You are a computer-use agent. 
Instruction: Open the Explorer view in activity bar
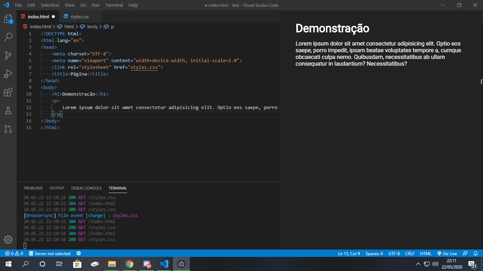point(8,19)
